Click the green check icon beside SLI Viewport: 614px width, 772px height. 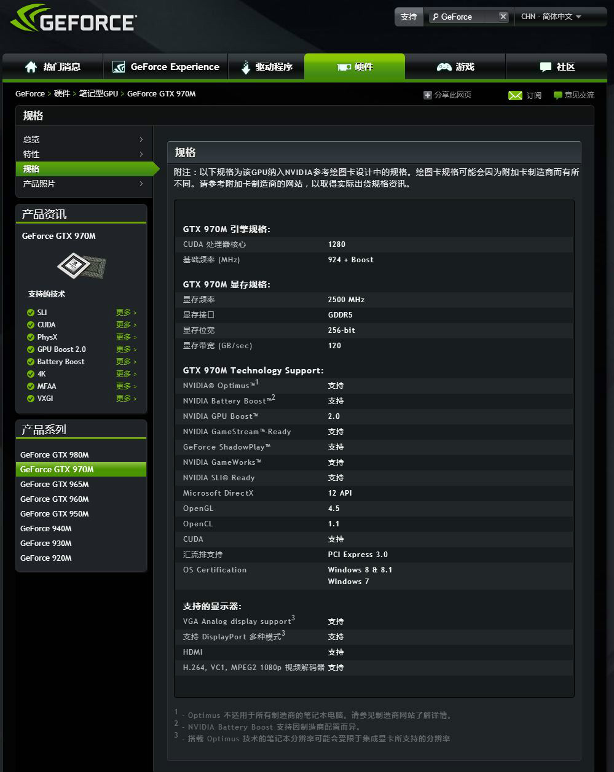[x=31, y=313]
